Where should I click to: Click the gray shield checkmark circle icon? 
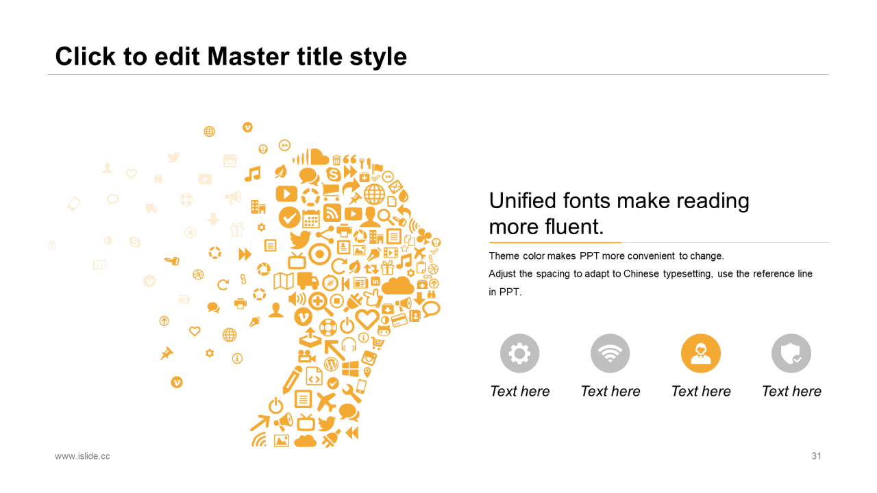(791, 353)
